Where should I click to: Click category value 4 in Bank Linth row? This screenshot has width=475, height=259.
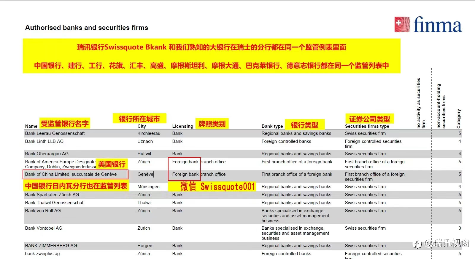[x=460, y=141]
